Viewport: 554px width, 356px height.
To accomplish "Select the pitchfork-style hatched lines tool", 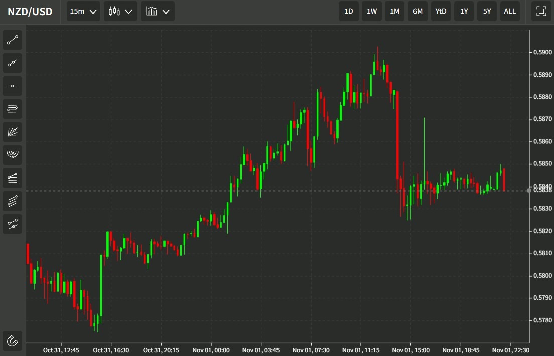I will click(12, 201).
